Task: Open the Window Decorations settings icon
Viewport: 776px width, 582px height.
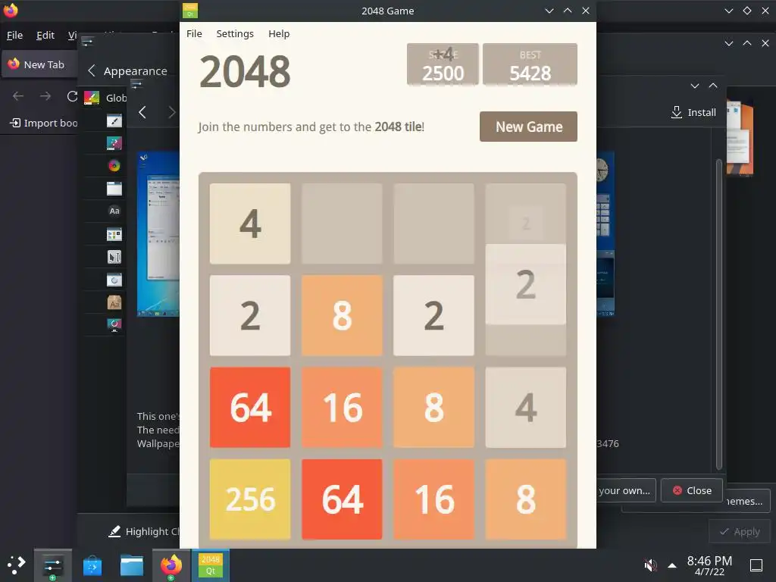Action: click(114, 189)
